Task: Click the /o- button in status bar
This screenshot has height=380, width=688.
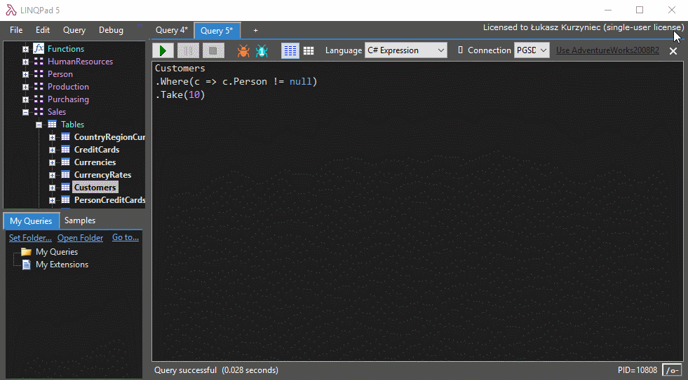Action: pos(672,370)
